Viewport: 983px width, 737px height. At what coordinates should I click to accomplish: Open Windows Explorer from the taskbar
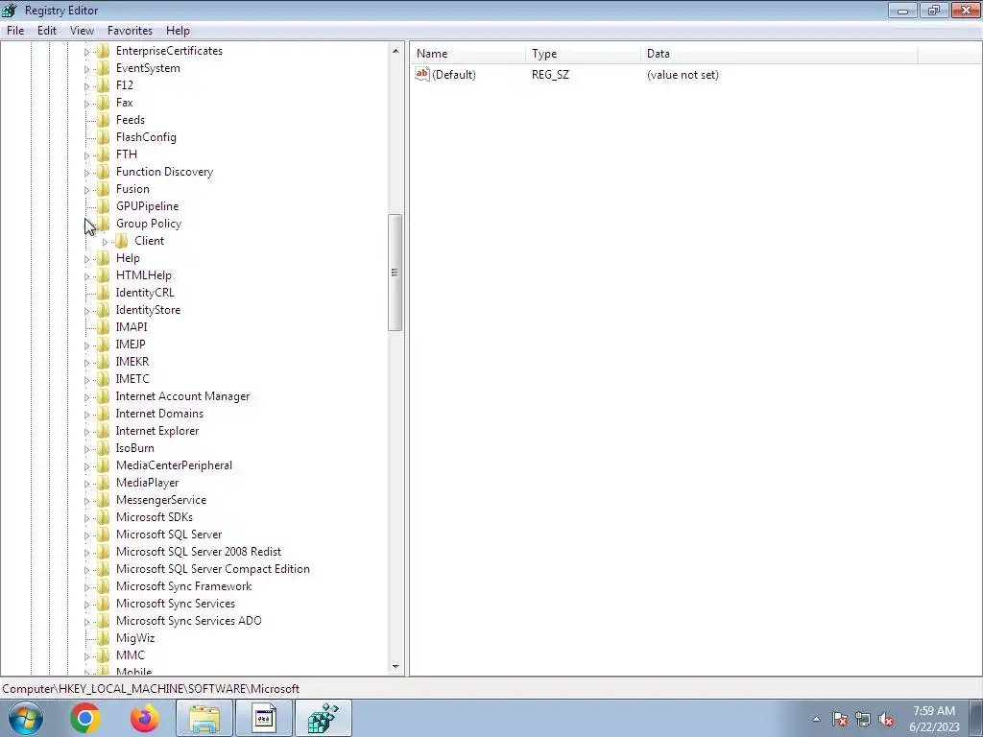pos(204,718)
